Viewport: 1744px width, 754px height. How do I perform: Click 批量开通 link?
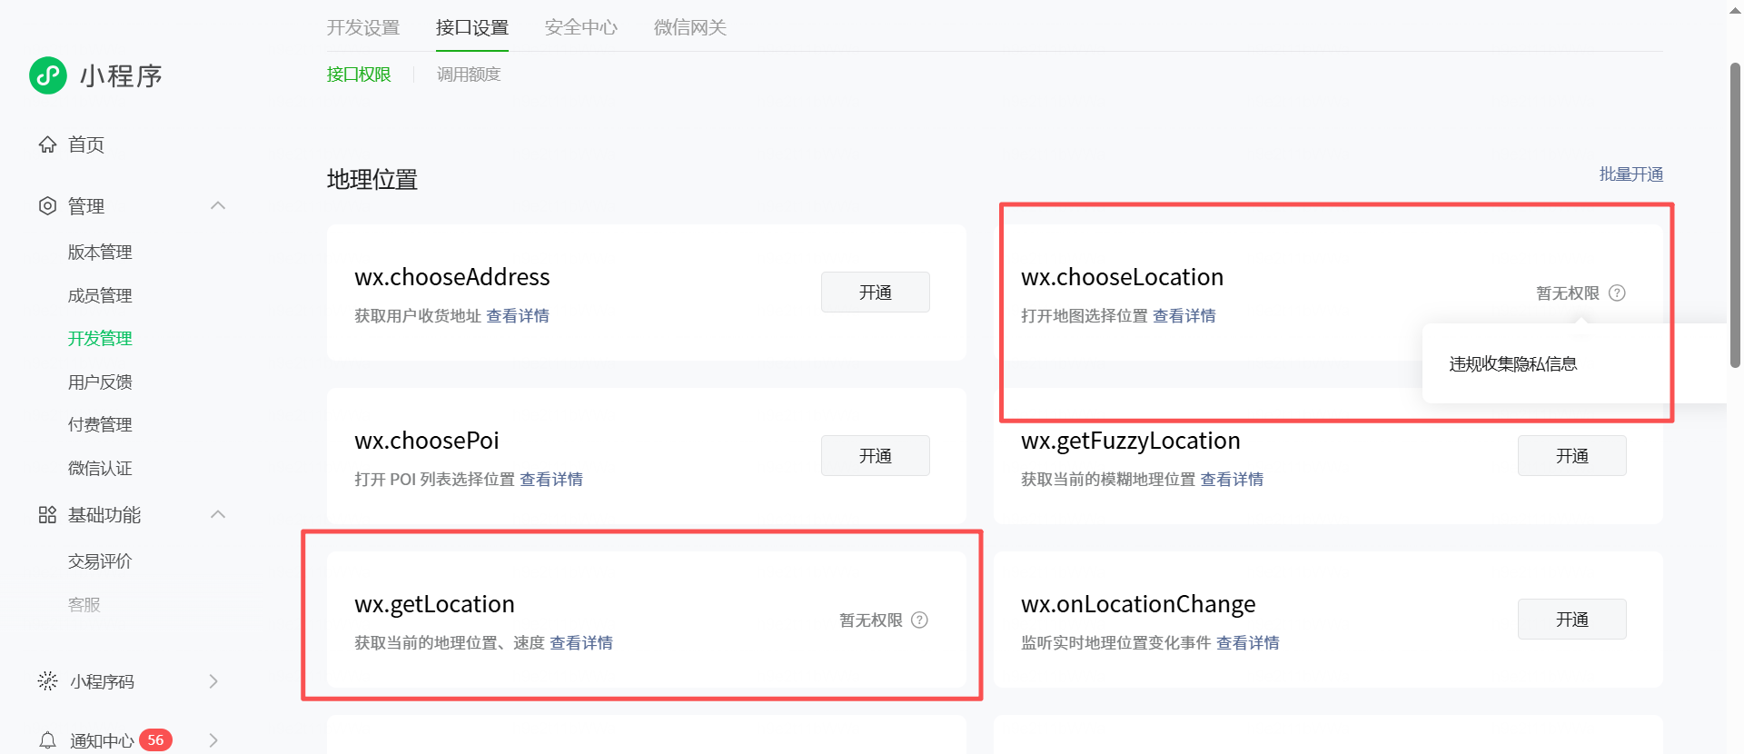[1631, 174]
